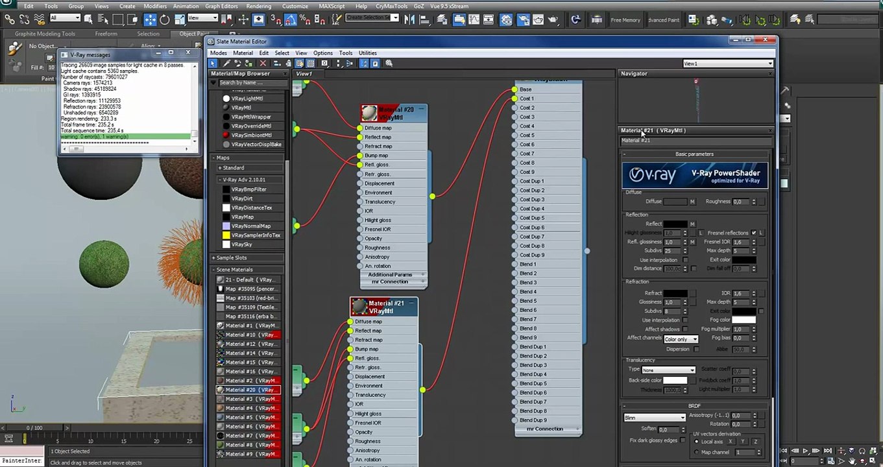This screenshot has height=467, width=883.
Task: Collapse the Maps group in browser
Action: [x=214, y=158]
